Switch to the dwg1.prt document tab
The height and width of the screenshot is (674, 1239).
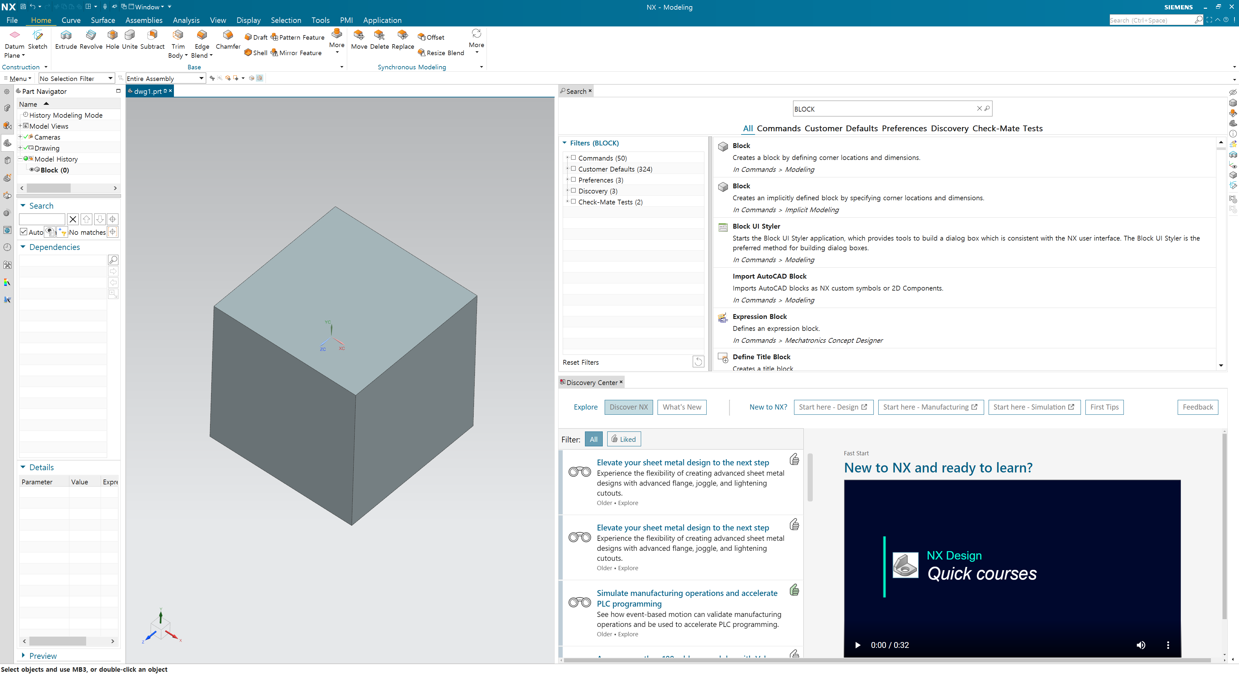[148, 91]
